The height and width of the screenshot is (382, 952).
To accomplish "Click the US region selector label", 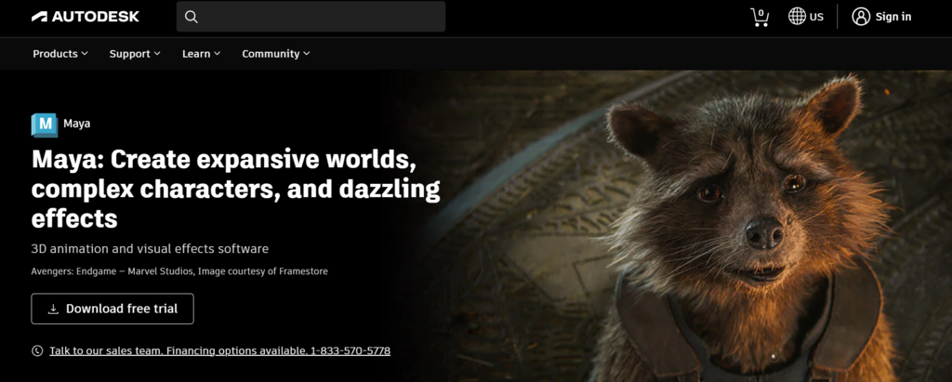I will 816,17.
